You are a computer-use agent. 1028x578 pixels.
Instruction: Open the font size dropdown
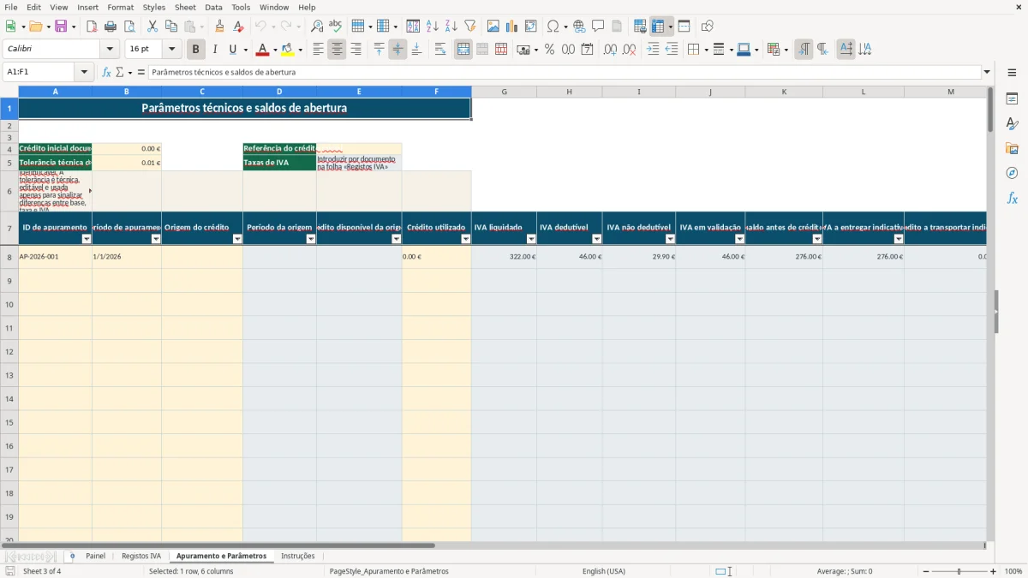tap(172, 50)
